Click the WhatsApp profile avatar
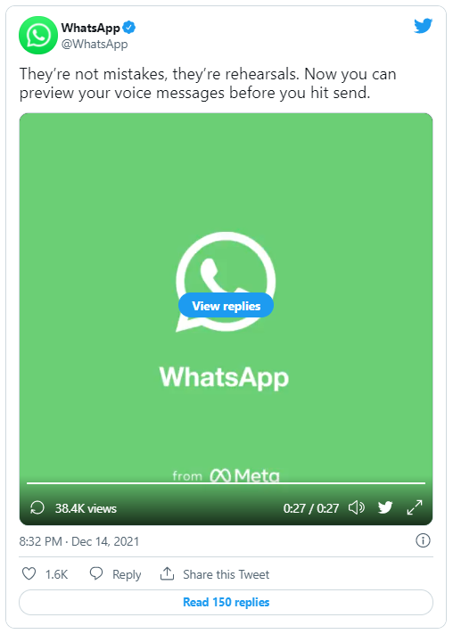This screenshot has width=453, height=634. coord(38,35)
